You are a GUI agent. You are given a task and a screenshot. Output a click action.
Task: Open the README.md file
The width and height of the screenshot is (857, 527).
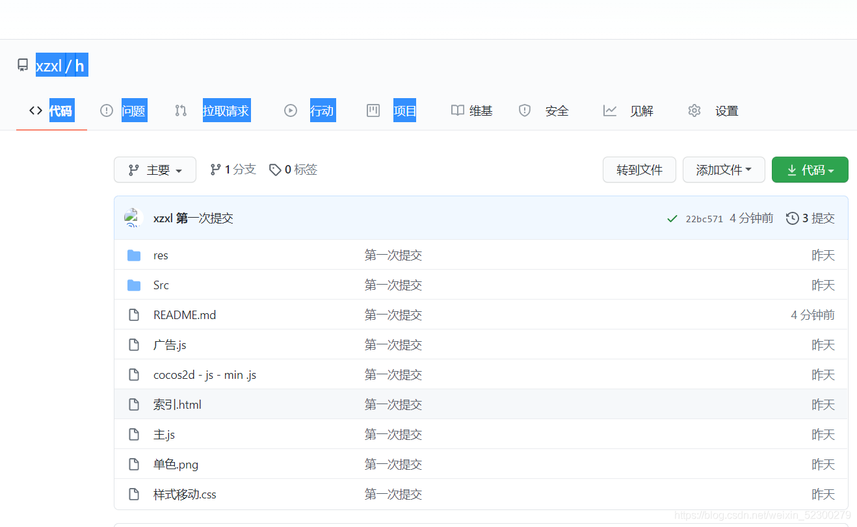coord(185,315)
